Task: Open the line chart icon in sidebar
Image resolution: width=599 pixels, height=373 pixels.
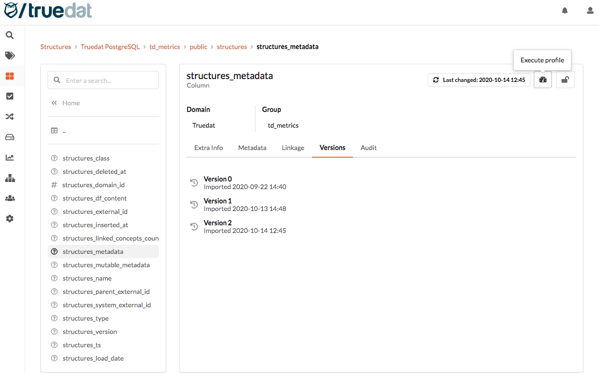Action: 10,158
